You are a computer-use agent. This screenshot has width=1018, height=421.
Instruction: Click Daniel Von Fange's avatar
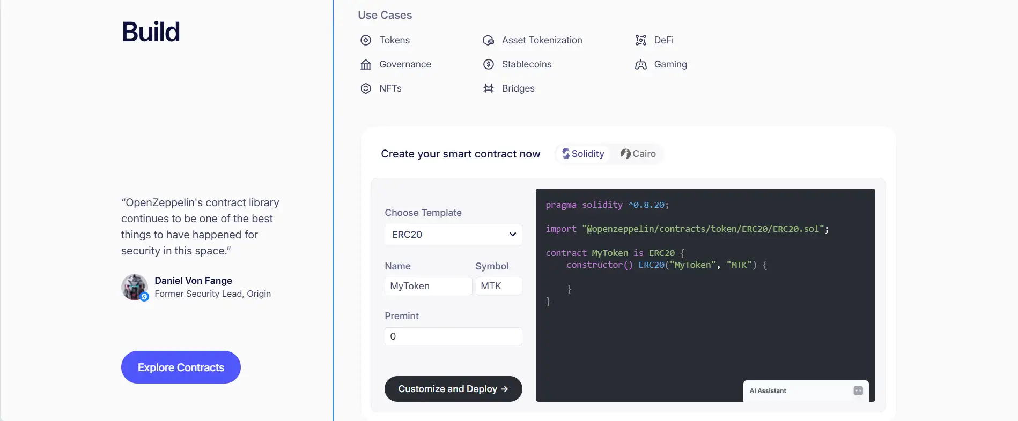[x=134, y=287]
